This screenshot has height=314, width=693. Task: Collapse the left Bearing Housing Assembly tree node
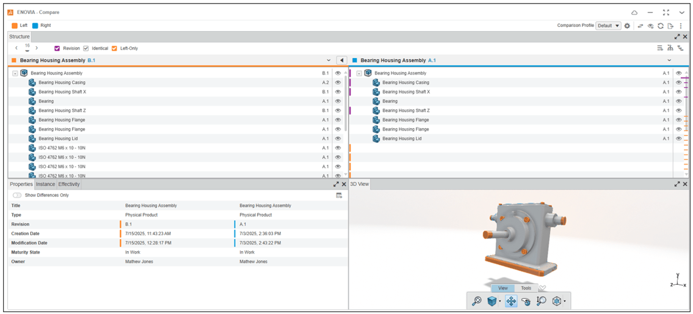[15, 73]
